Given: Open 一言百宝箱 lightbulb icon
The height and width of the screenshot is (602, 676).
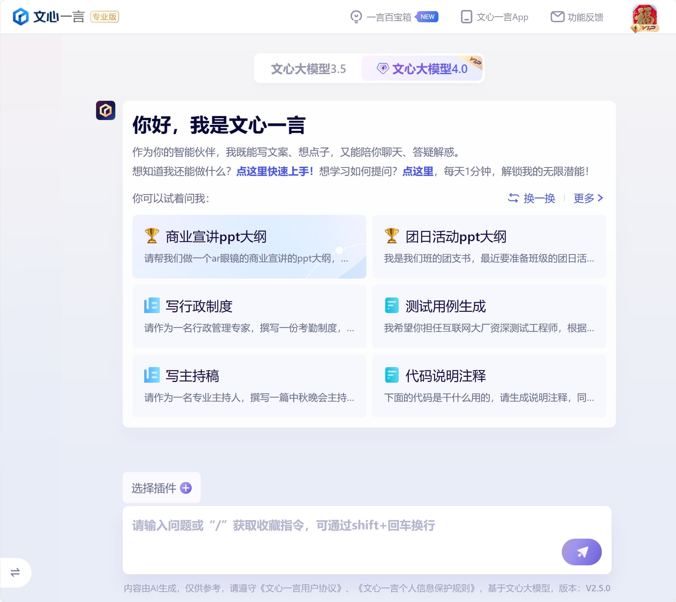Looking at the screenshot, I should tap(356, 17).
